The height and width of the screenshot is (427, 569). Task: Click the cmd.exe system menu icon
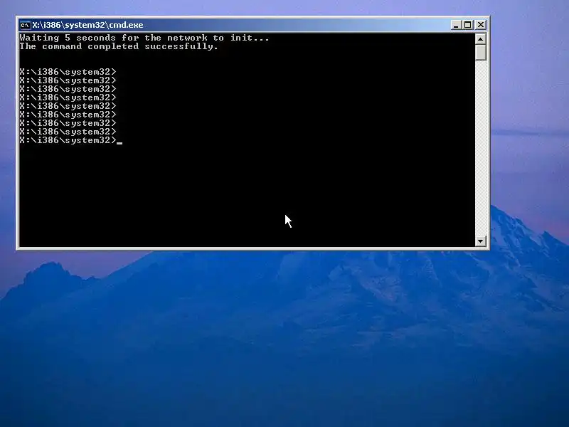[25, 25]
